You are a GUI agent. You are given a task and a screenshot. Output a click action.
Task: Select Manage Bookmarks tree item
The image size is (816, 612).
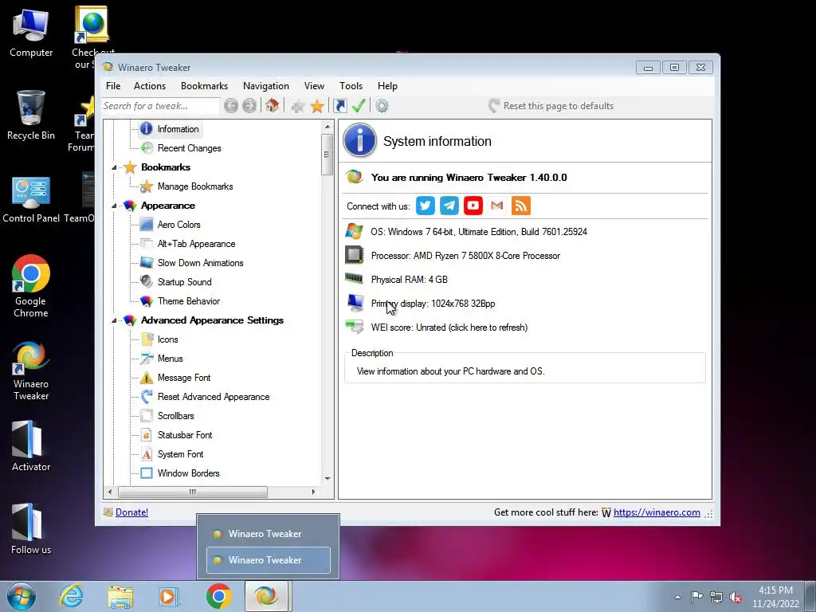click(195, 186)
